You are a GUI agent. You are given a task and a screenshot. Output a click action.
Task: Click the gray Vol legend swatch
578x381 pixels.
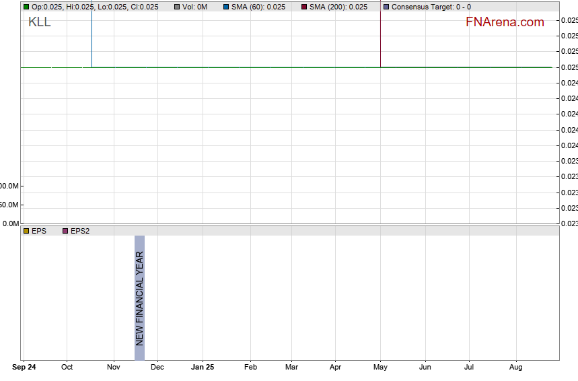(177, 7)
